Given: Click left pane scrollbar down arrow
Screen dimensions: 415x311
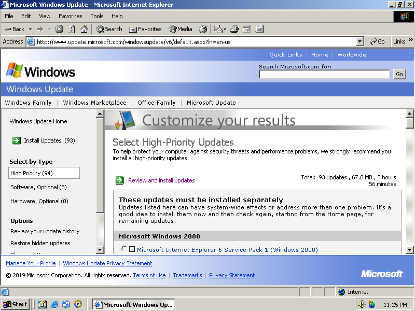Looking at the screenshot, I should coord(100,249).
